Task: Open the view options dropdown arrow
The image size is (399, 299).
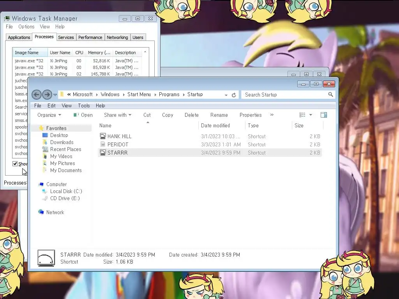Action: click(311, 115)
